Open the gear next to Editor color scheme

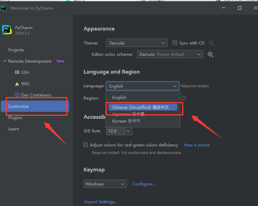210,54
